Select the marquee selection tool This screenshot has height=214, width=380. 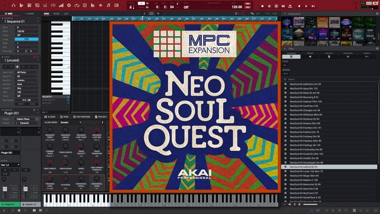point(151,14)
